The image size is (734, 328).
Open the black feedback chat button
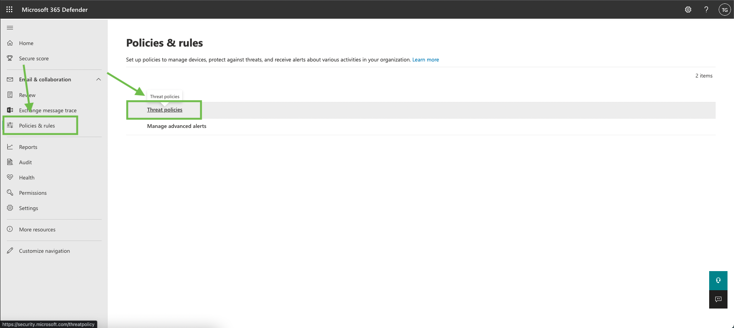point(718,299)
